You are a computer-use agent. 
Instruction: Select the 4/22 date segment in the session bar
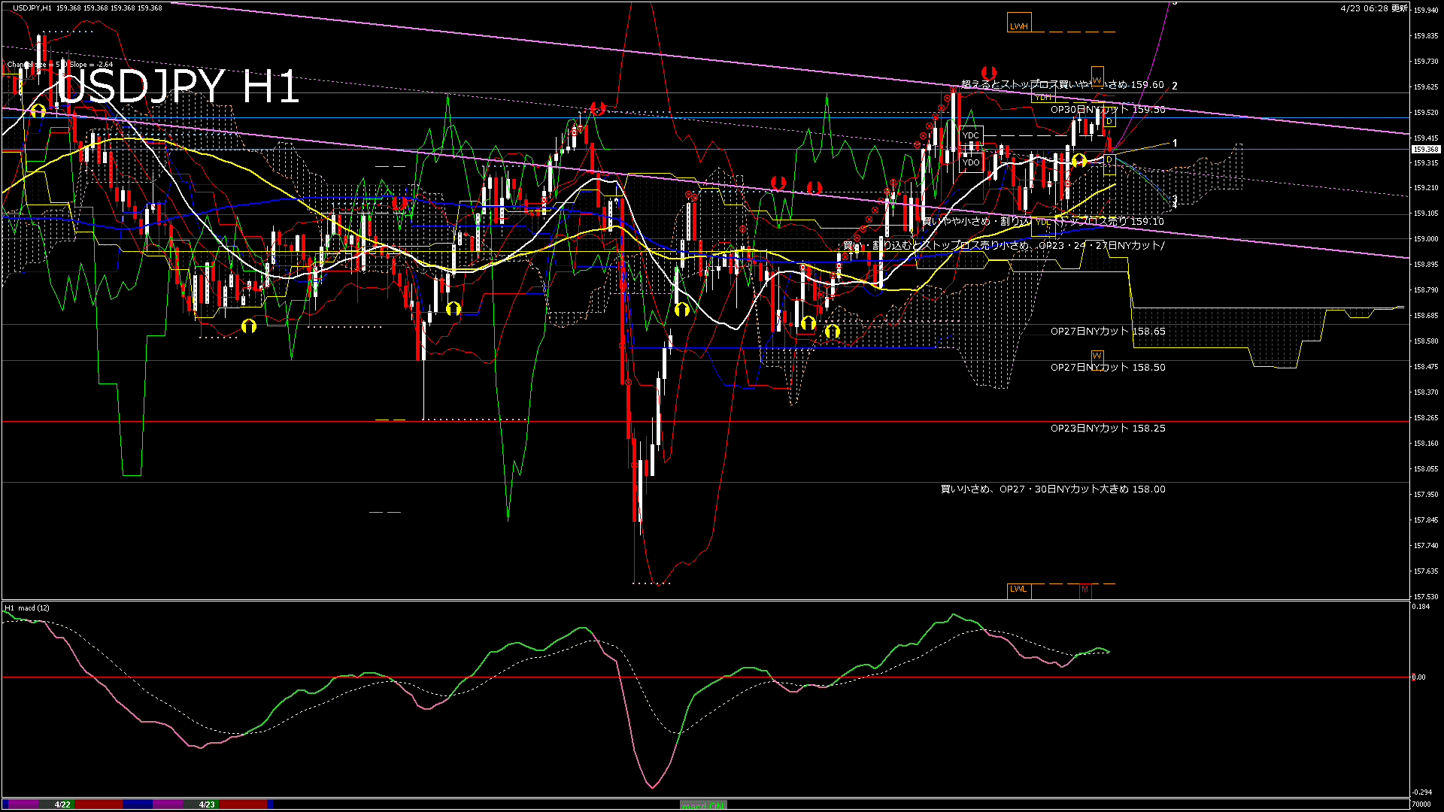tap(62, 804)
